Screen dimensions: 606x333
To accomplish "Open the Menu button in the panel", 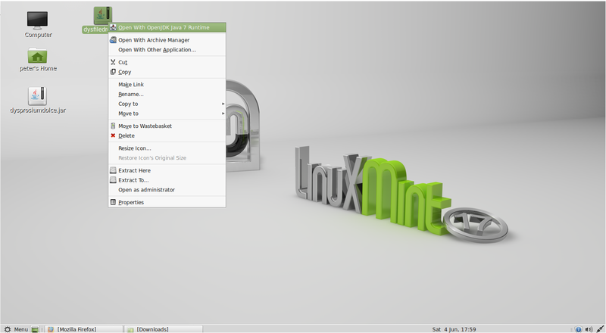I will pos(16,329).
